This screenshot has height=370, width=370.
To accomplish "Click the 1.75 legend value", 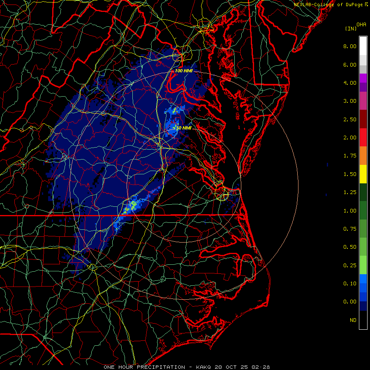I will pos(350,156).
